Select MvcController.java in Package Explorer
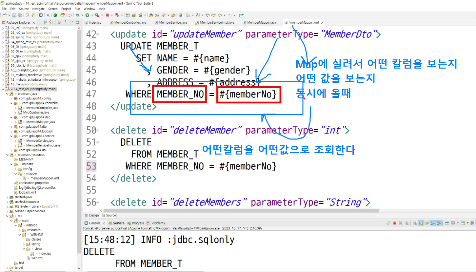This screenshot has height=272, width=476. (36, 113)
